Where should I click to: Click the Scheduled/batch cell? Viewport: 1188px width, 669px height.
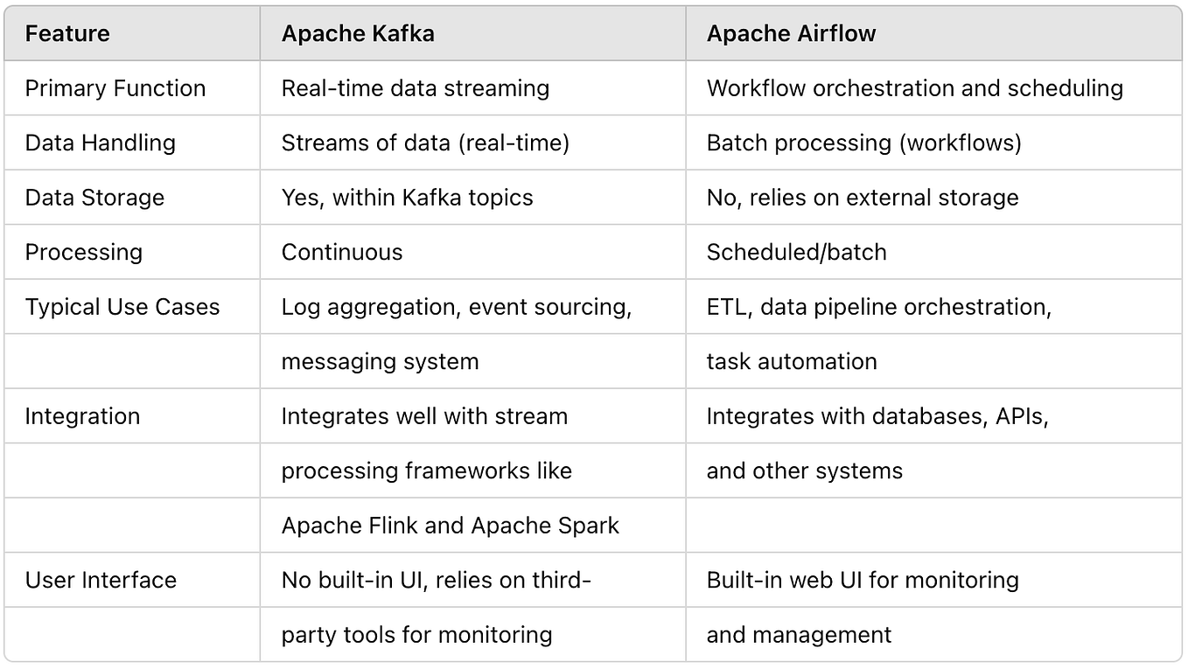[x=796, y=252]
